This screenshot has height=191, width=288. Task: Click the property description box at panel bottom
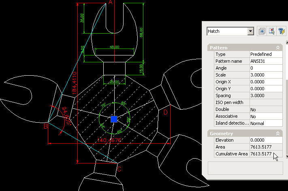pyautogui.click(x=245, y=168)
